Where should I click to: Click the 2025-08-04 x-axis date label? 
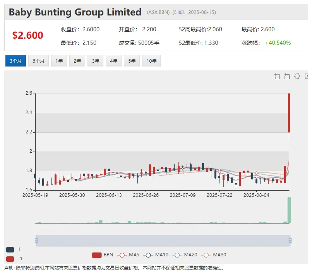tap(256, 195)
